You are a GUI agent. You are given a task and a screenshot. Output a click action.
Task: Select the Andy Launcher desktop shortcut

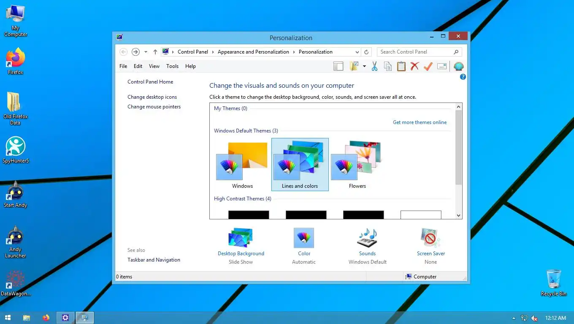pyautogui.click(x=16, y=242)
